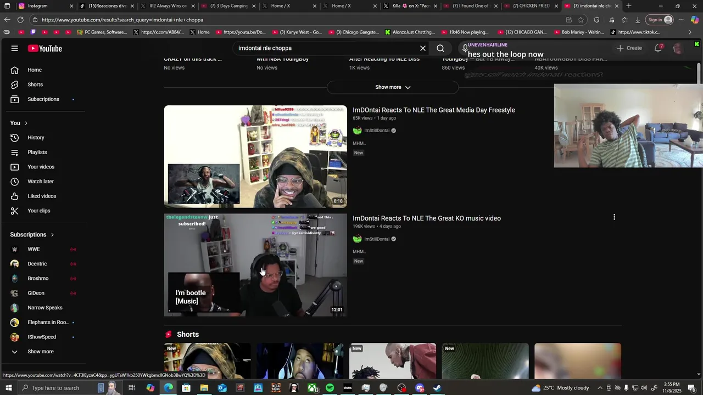Click the magnifier search button
This screenshot has height=395, width=703.
click(x=440, y=48)
